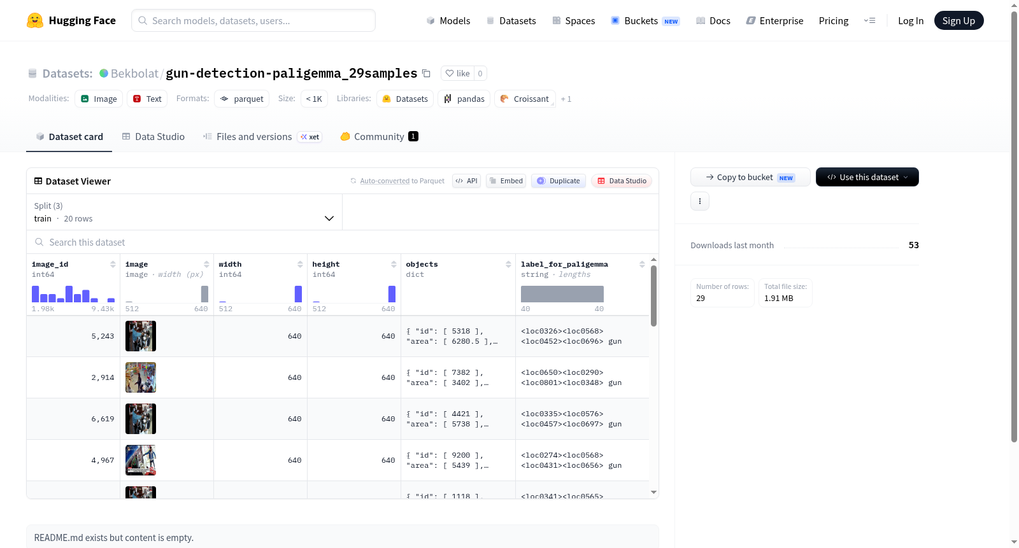Open the thumbnail in row 6,619

click(141, 419)
